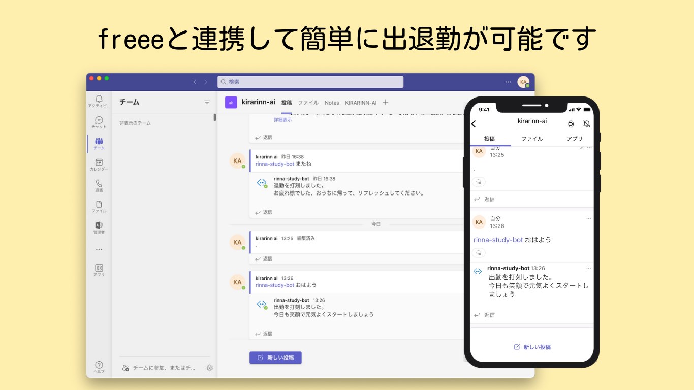
Task: Open more apps ellipsis in sidebar
Action: (99, 249)
